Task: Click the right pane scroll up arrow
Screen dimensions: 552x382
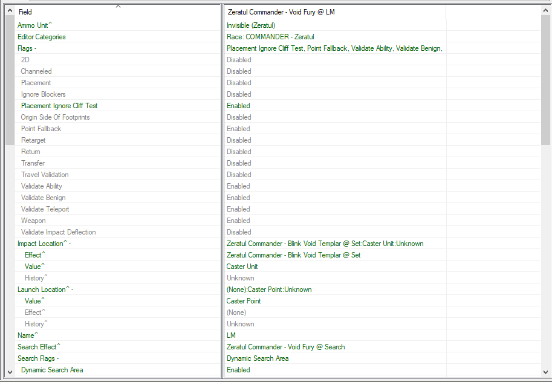Action: point(545,10)
